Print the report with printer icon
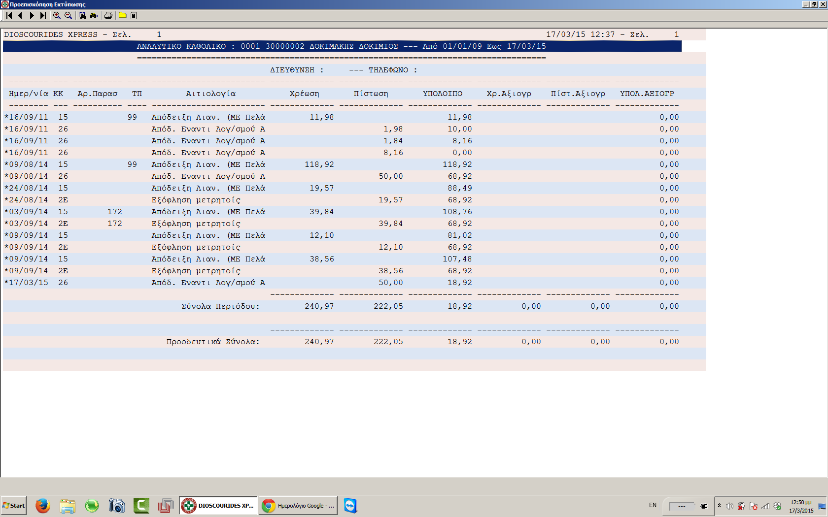828x517 pixels. [108, 16]
